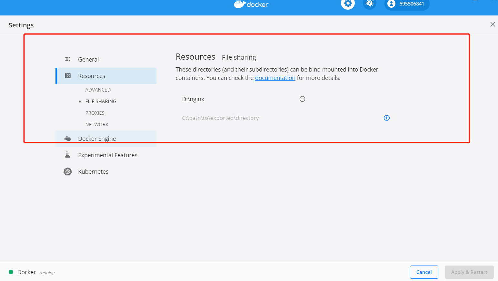The height and width of the screenshot is (281, 498).
Task: Click the Docker Engine icon
Action: [x=68, y=139]
